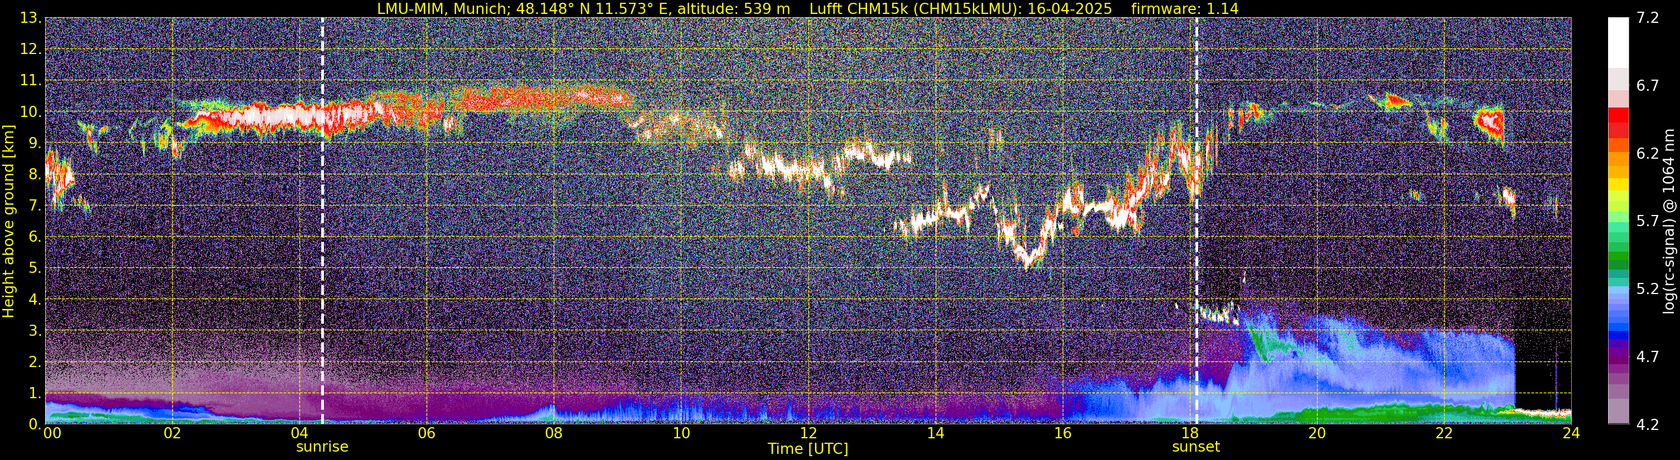Screen dimensions: 1680x460
Task: Click the '08' tick on the time axis
Action: point(554,433)
